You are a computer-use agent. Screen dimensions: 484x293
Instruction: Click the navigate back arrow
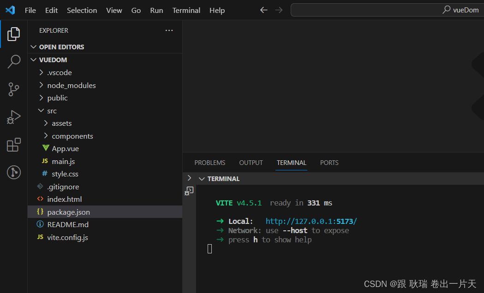pos(263,10)
